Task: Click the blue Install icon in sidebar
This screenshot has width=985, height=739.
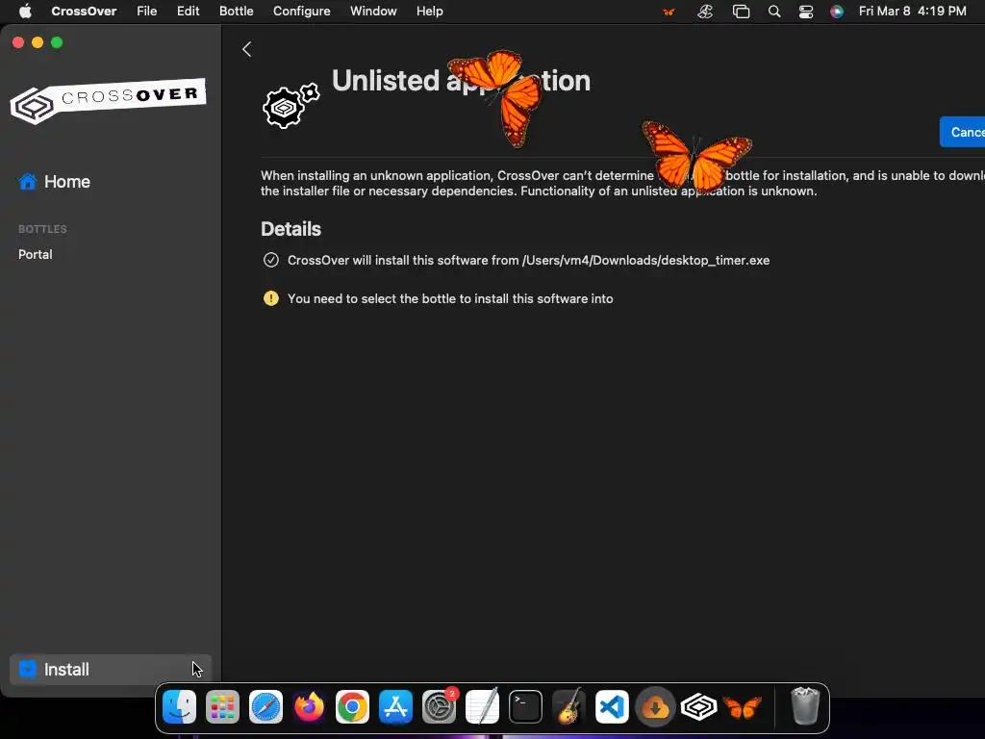Action: [x=28, y=670]
